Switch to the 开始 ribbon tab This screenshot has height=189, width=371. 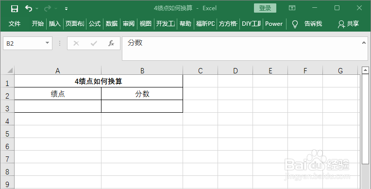[38, 24]
